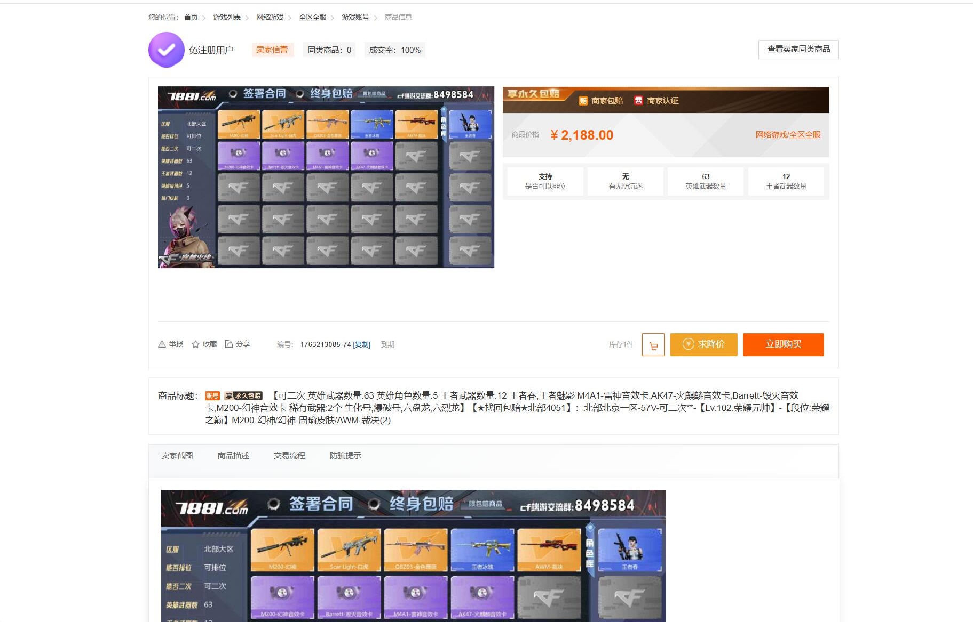Viewport: 973px width, 622px height.
Task: Click the 商家认证 certification badge icon
Action: [x=638, y=100]
